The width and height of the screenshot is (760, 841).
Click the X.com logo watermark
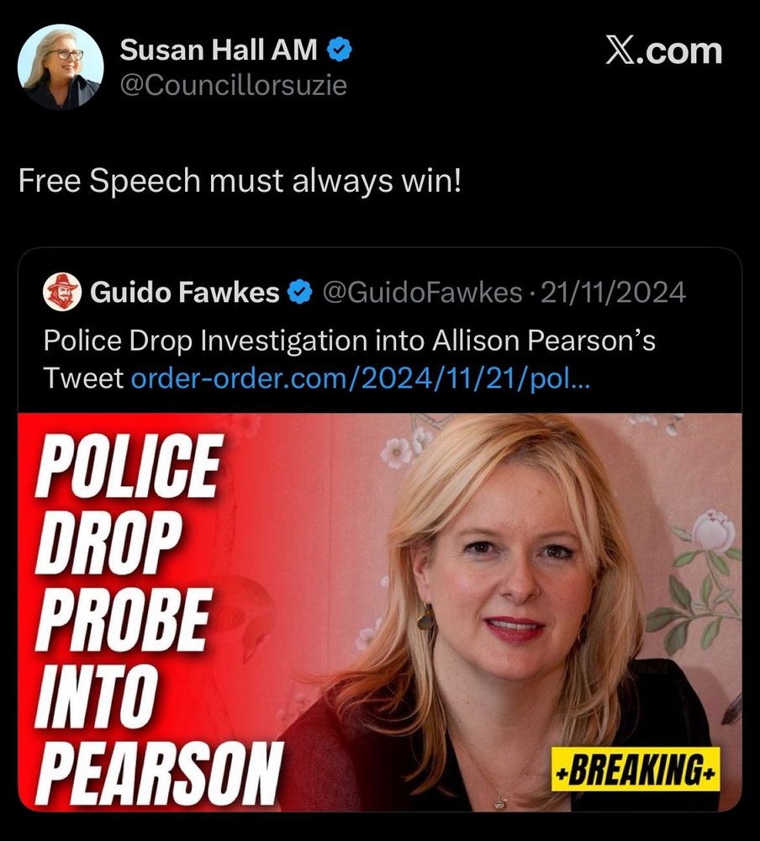point(664,51)
